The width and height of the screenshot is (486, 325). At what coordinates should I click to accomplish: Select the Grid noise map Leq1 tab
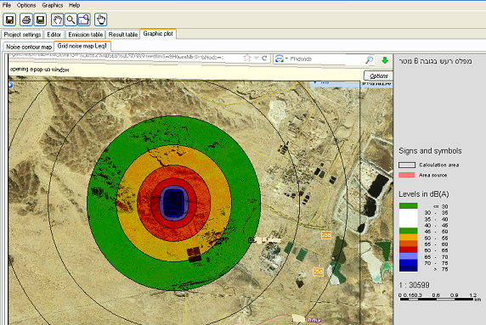click(82, 46)
